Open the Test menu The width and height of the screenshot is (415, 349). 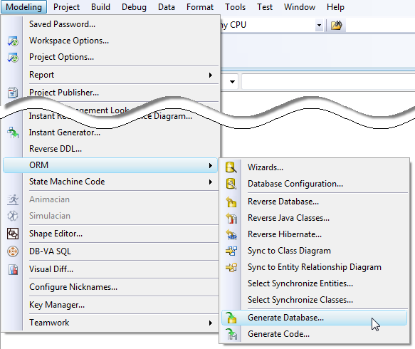pos(265,7)
